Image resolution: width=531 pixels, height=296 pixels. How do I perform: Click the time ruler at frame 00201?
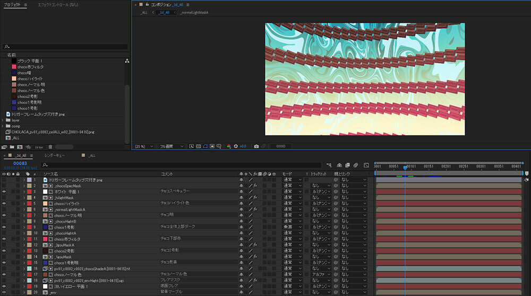coord(446,166)
